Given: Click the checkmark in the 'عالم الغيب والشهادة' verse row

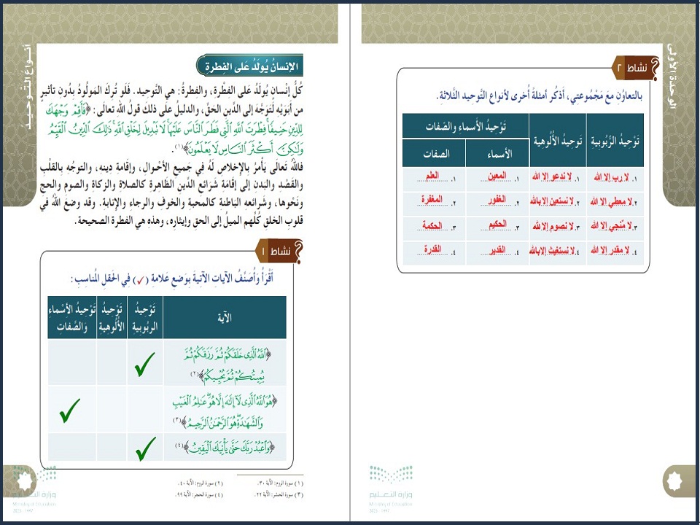Looking at the screenshot, I should (x=70, y=411).
